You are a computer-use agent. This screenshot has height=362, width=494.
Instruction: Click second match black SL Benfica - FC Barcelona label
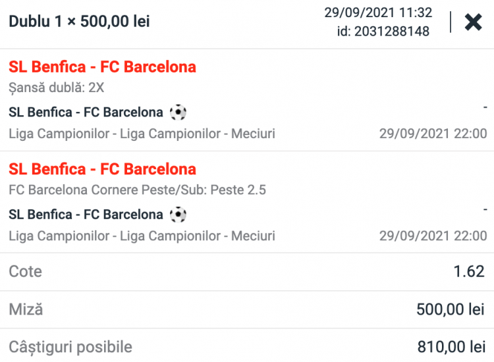[86, 215]
